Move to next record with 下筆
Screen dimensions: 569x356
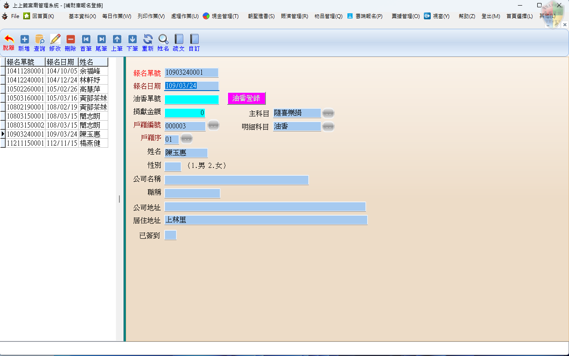(x=132, y=42)
